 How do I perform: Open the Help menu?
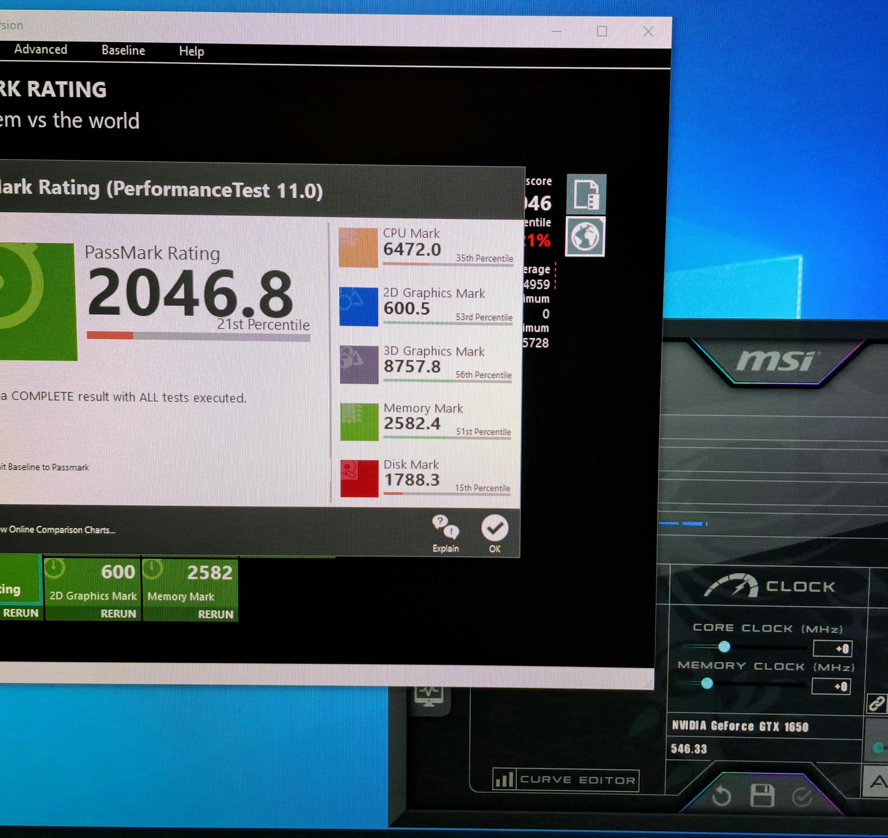tap(192, 51)
